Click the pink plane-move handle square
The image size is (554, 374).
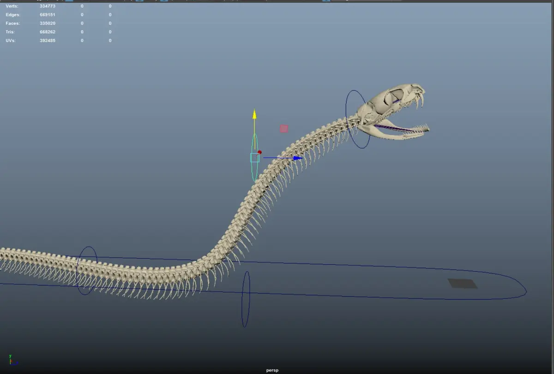[284, 129]
